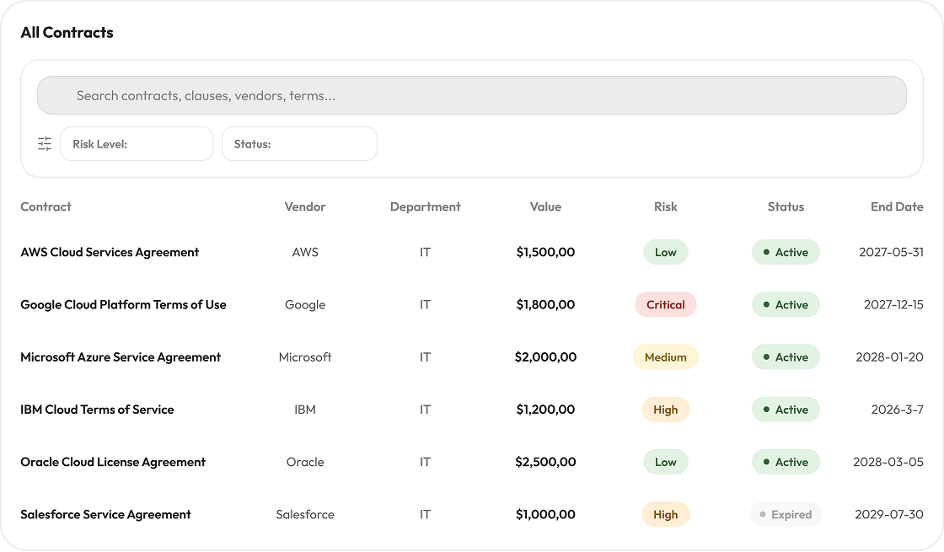Open Salesforce Service Agreement
944x552 pixels.
105,514
